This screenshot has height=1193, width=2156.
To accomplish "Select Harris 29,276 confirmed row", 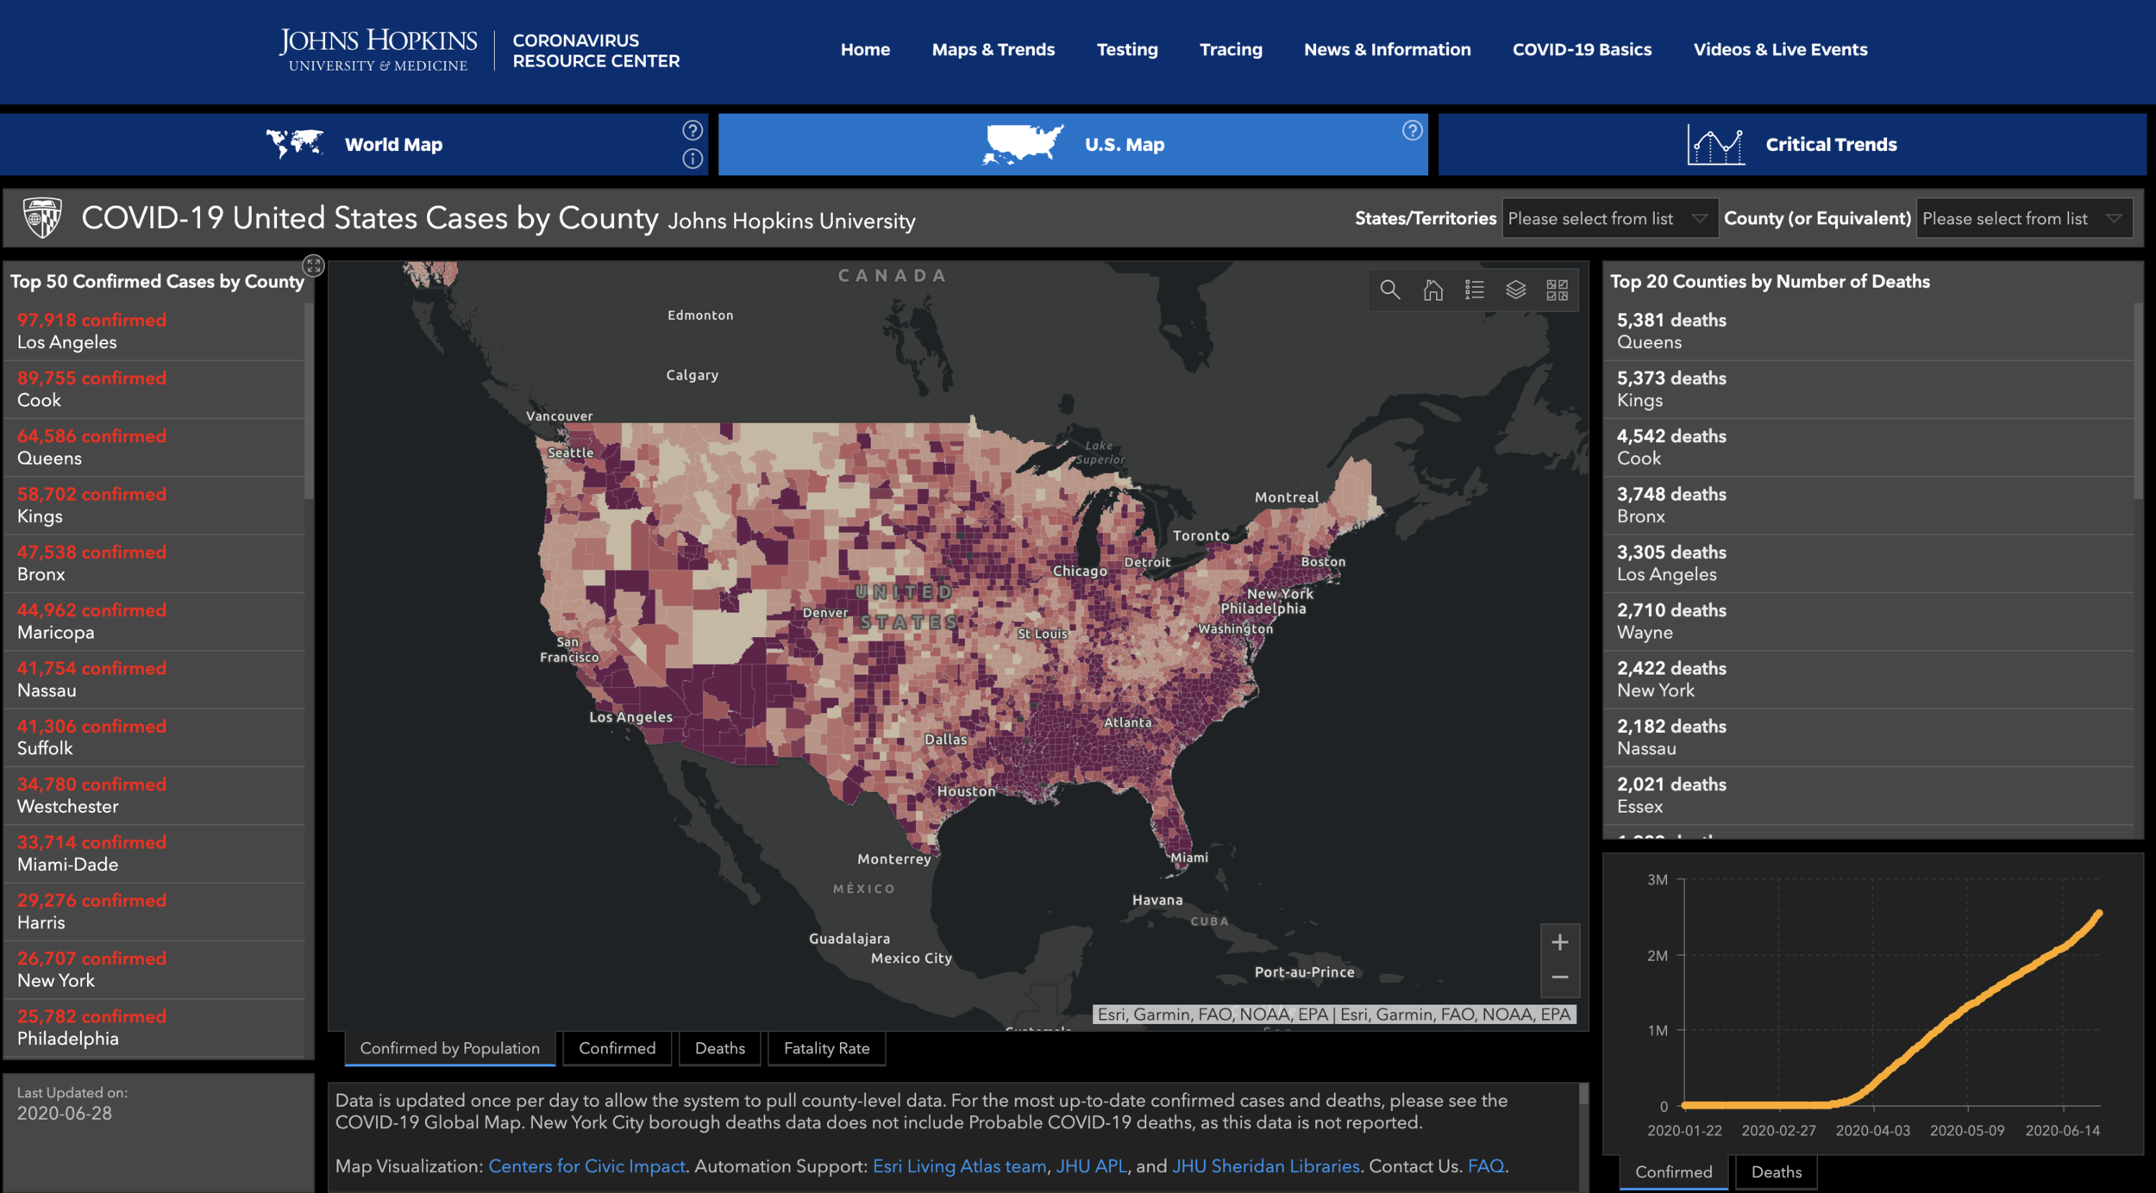I will point(154,911).
